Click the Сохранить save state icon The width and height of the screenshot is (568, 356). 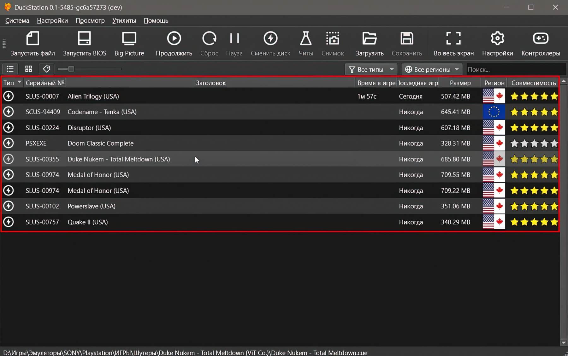tap(407, 38)
